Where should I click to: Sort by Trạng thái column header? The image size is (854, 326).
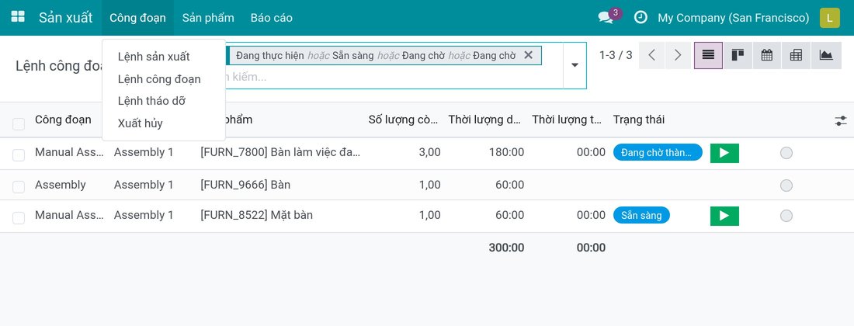point(639,120)
